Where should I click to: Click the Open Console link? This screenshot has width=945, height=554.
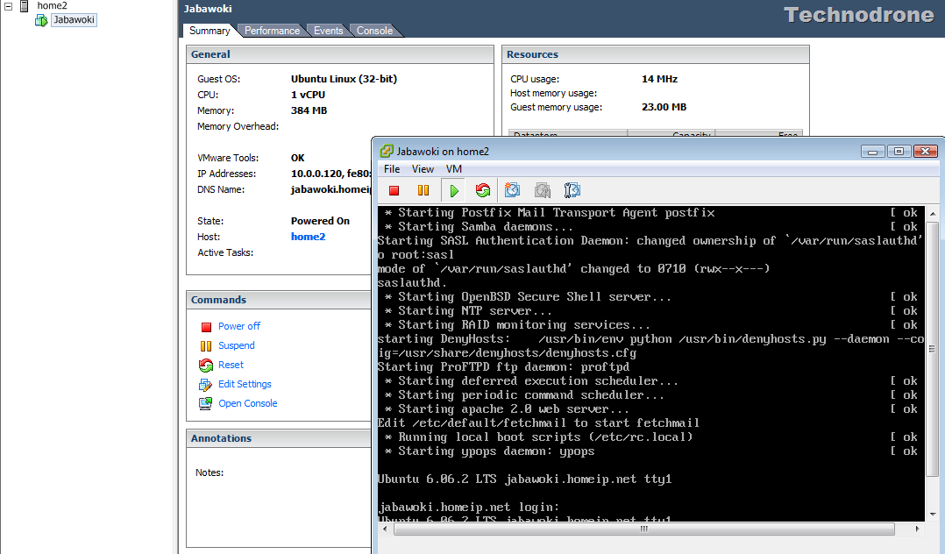point(248,403)
